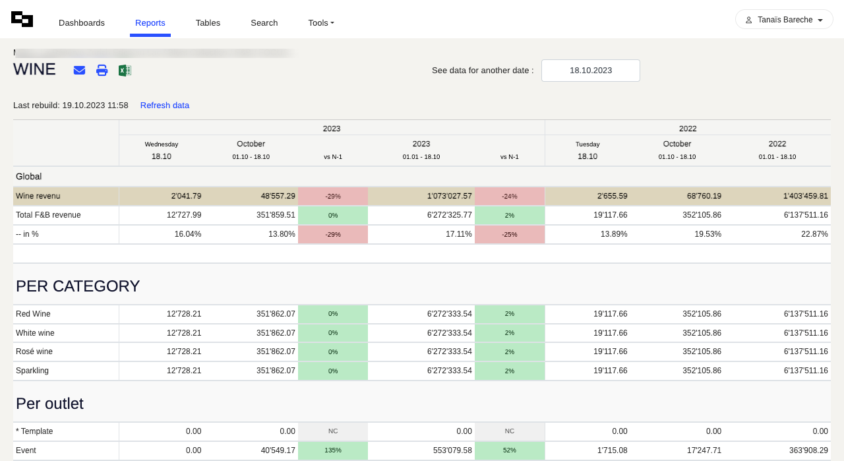
Task: Select the Rosé wine row label
Action: pyautogui.click(x=34, y=352)
